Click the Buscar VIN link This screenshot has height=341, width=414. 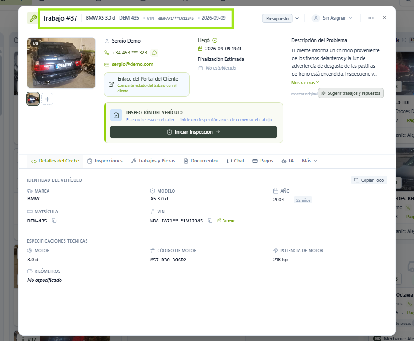pyautogui.click(x=226, y=221)
